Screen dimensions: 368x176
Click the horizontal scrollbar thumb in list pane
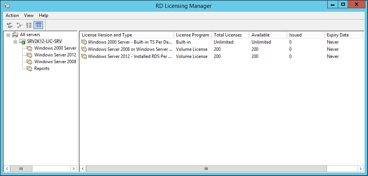(205, 169)
